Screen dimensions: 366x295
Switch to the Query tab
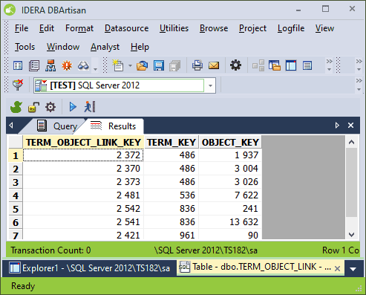(57, 126)
